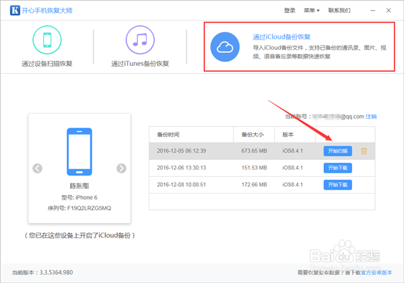Viewport: 404px width, 283px height.
Task: Switch to 通过设备扫描恢复 tab
Action: (47, 64)
